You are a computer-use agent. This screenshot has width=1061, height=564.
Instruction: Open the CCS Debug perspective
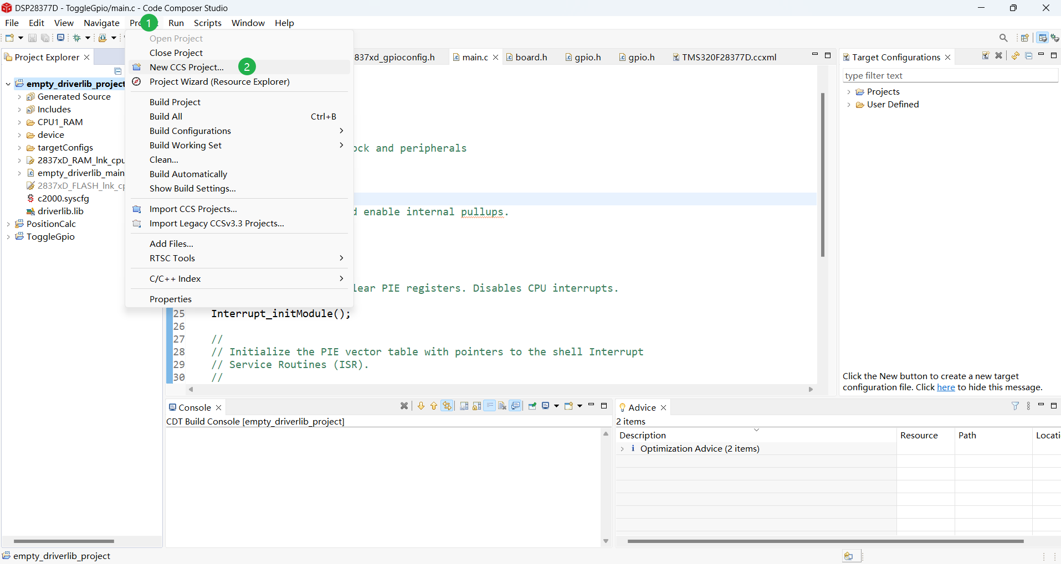coord(1054,38)
